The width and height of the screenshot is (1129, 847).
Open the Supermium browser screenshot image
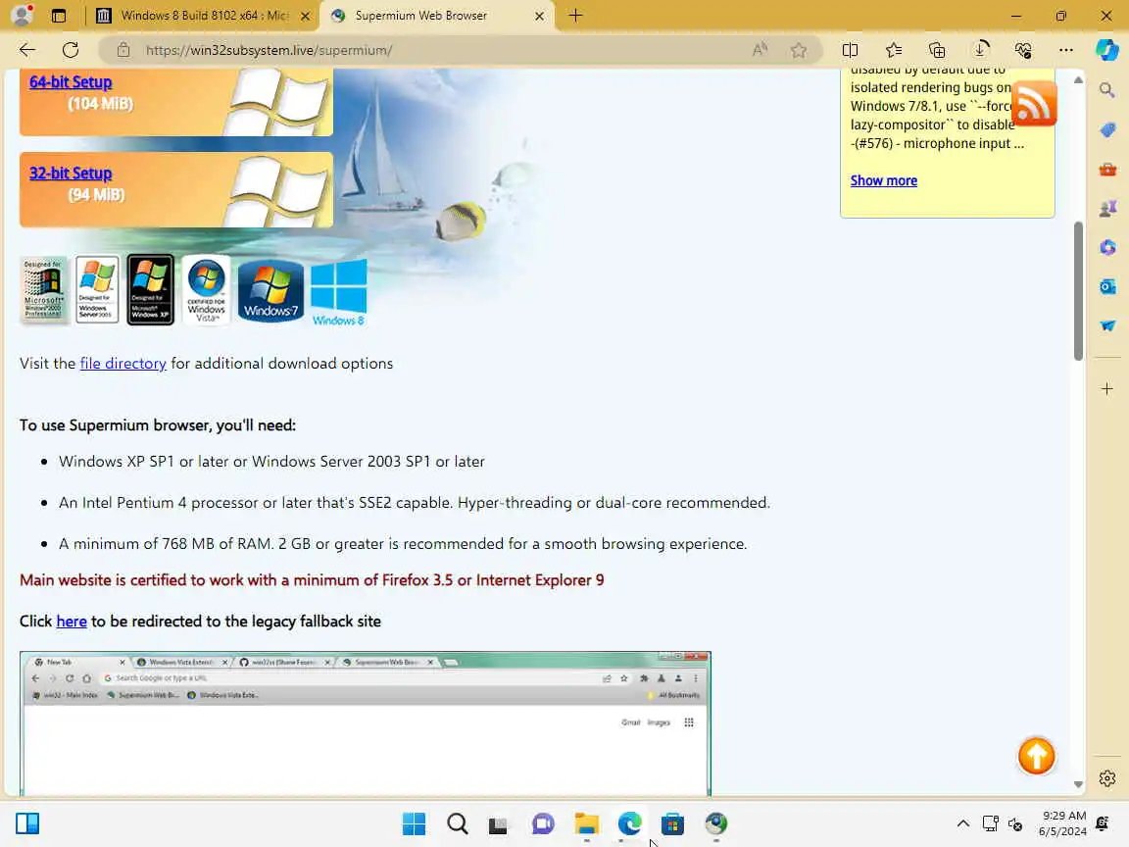tap(366, 723)
